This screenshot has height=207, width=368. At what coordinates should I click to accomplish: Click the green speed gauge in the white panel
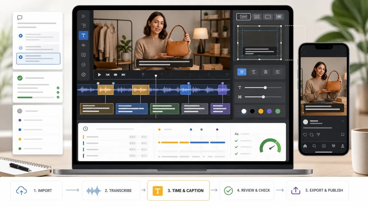tap(270, 146)
